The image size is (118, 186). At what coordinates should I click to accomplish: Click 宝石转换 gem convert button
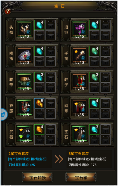37,177
